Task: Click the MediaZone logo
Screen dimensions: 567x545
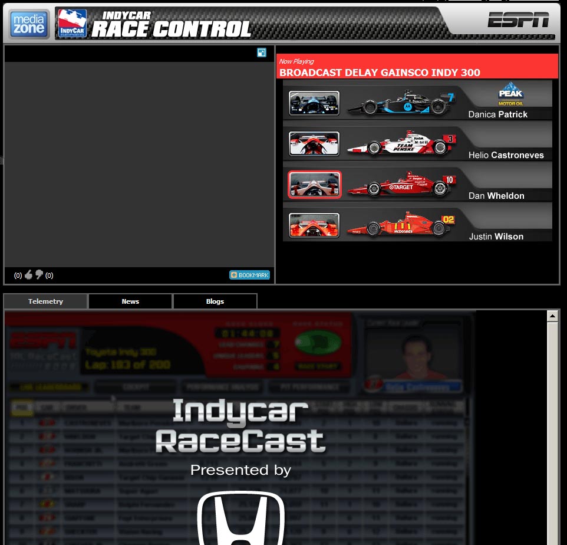Action: 29,24
